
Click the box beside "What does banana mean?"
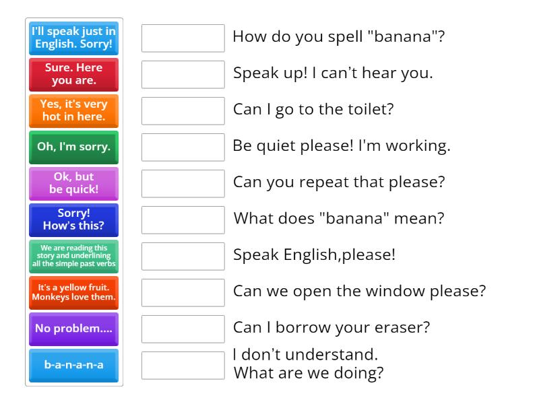pyautogui.click(x=183, y=220)
